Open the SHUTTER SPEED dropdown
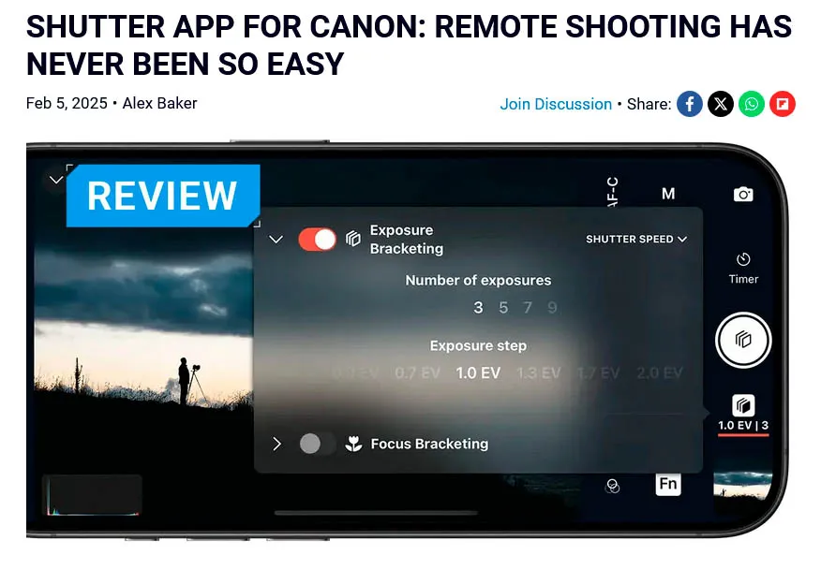Screen dimensions: 821x584 click(636, 239)
